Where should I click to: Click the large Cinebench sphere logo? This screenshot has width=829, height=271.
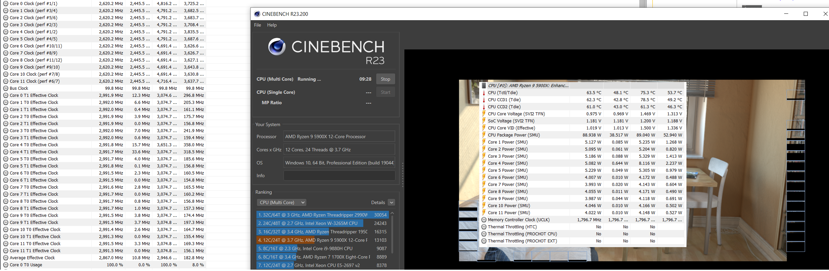click(277, 47)
